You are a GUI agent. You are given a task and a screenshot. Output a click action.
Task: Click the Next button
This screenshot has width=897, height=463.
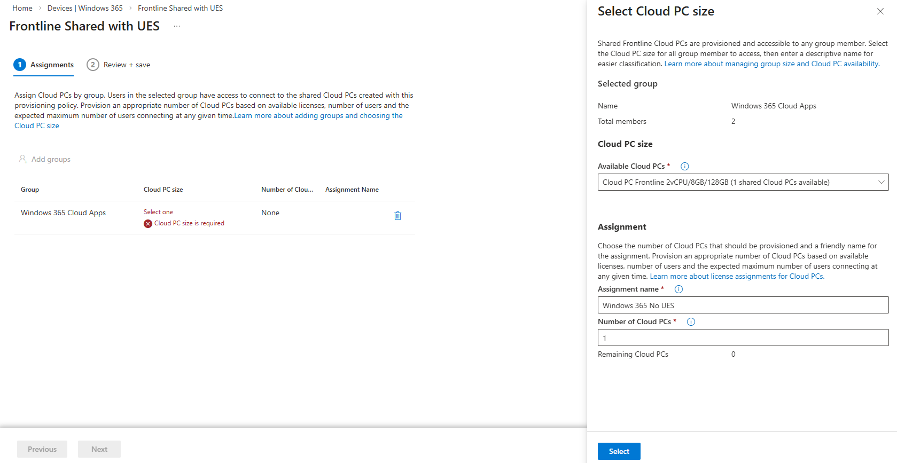coord(99,449)
